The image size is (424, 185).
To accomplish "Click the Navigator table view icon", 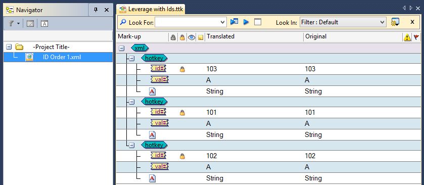I will coord(30,24).
